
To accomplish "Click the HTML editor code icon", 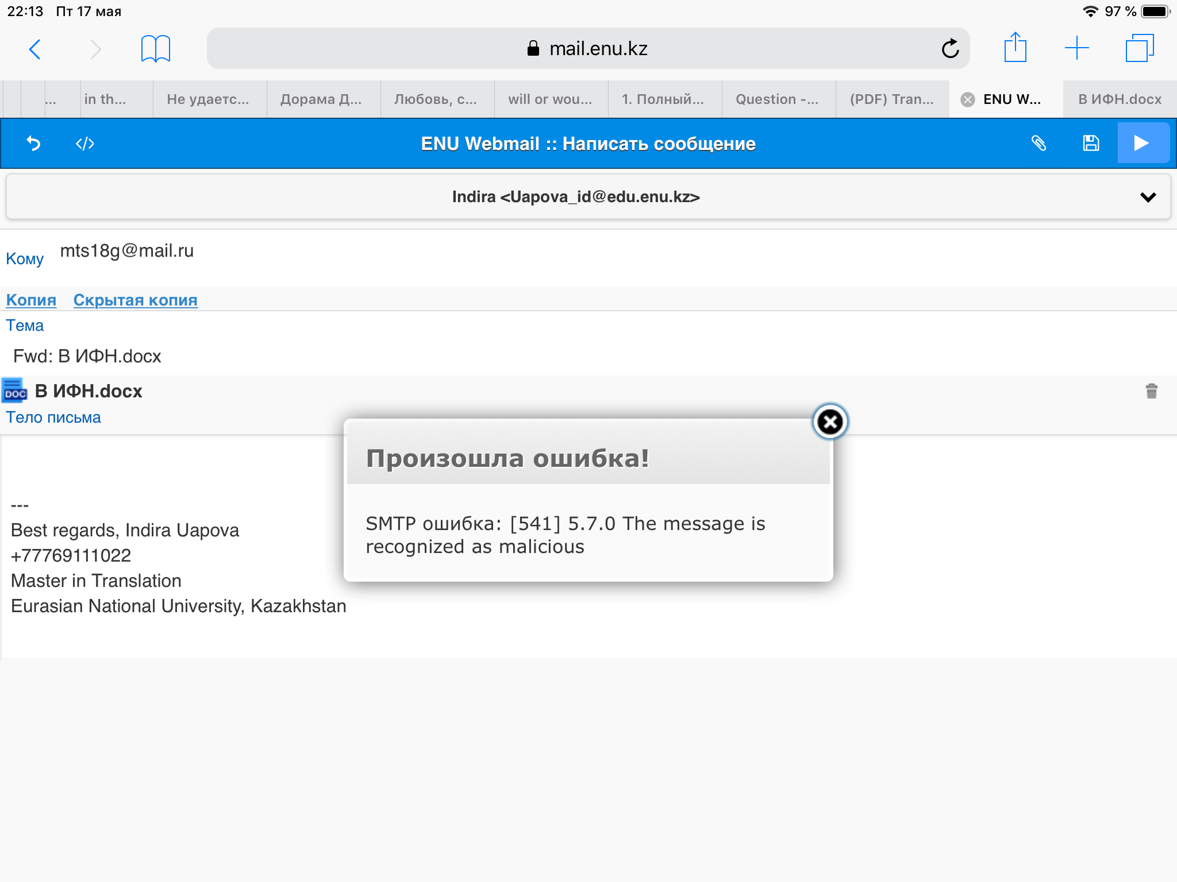I will pyautogui.click(x=84, y=143).
